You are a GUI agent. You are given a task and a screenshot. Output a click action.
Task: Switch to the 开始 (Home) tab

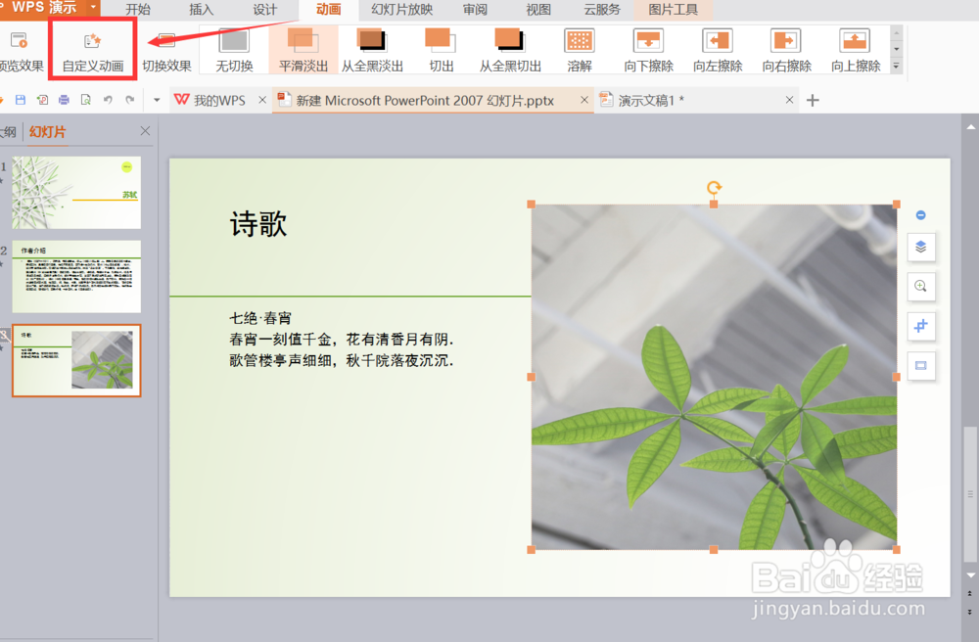tap(138, 10)
